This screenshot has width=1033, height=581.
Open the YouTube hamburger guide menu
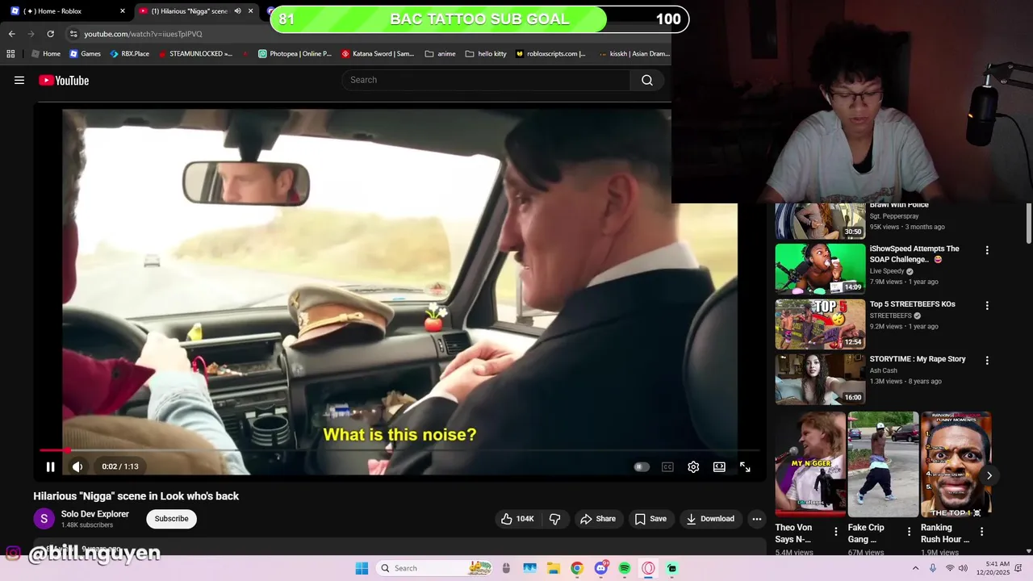[x=19, y=80]
